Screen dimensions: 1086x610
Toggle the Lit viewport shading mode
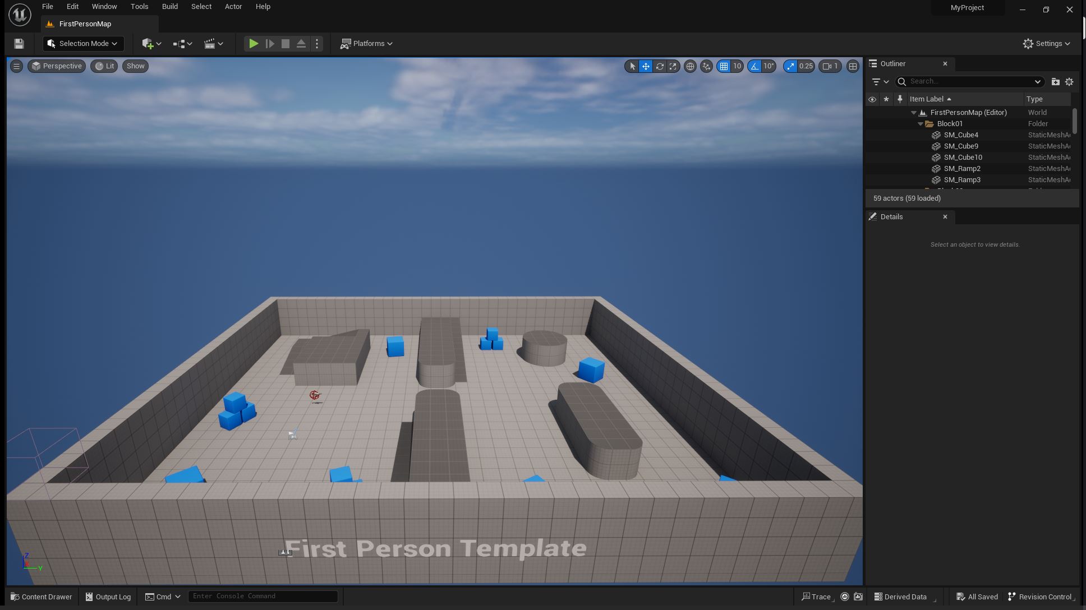[104, 66]
